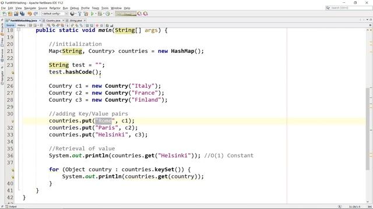The height and width of the screenshot is (209, 373).
Task: Click the INS insert mode indicator
Action: (370, 207)
